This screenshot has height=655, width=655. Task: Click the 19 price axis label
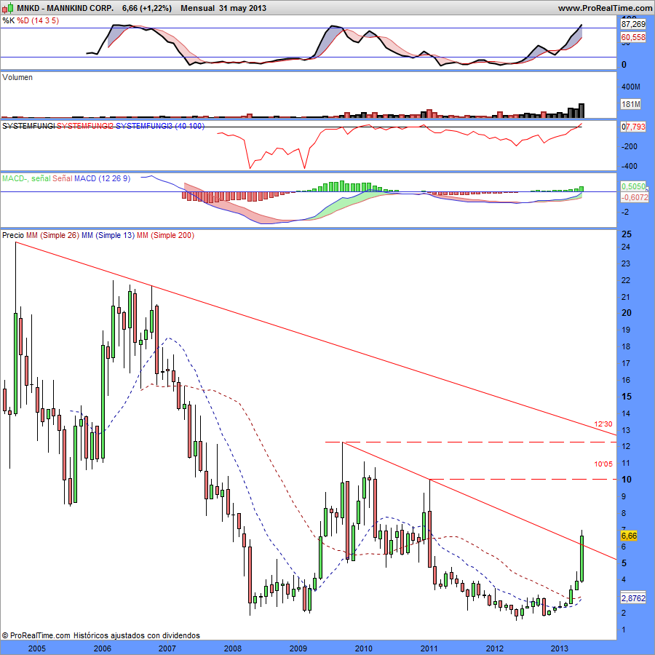tap(626, 330)
